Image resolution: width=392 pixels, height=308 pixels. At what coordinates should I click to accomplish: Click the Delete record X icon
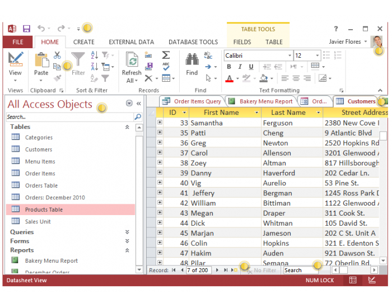(148, 78)
